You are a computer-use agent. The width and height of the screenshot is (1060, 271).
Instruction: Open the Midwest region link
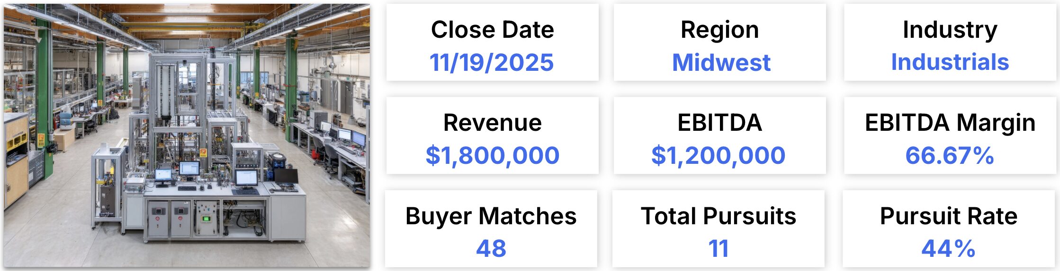721,62
